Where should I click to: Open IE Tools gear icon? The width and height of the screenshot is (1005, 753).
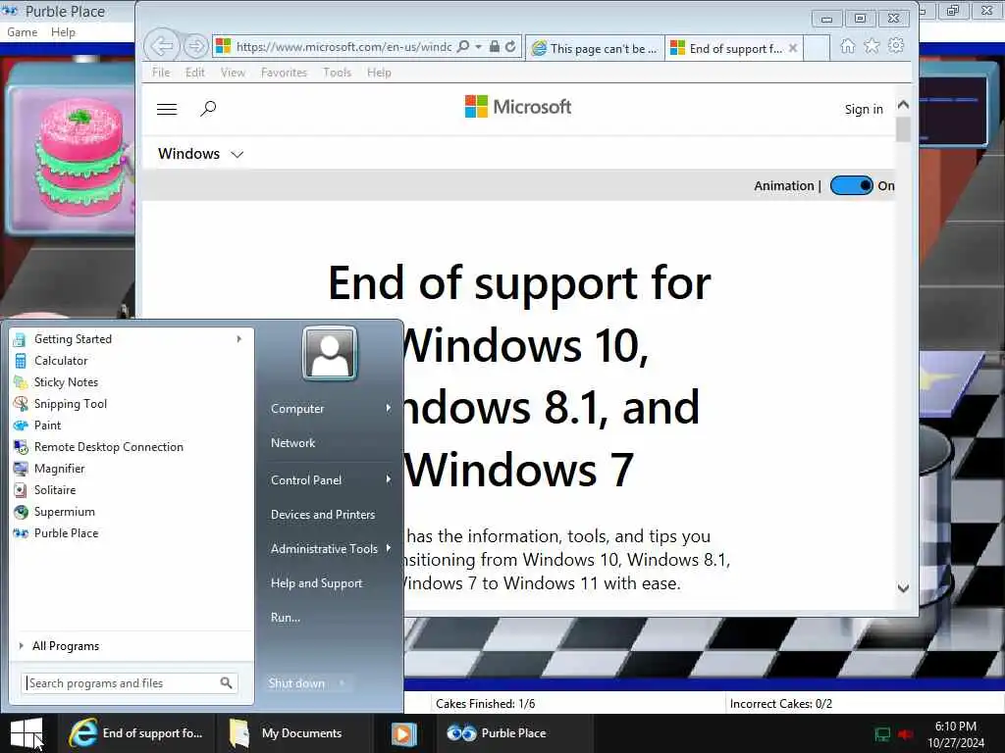896,46
